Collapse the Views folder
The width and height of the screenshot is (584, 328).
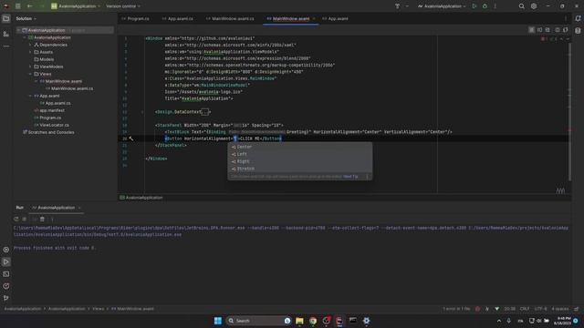click(30, 74)
